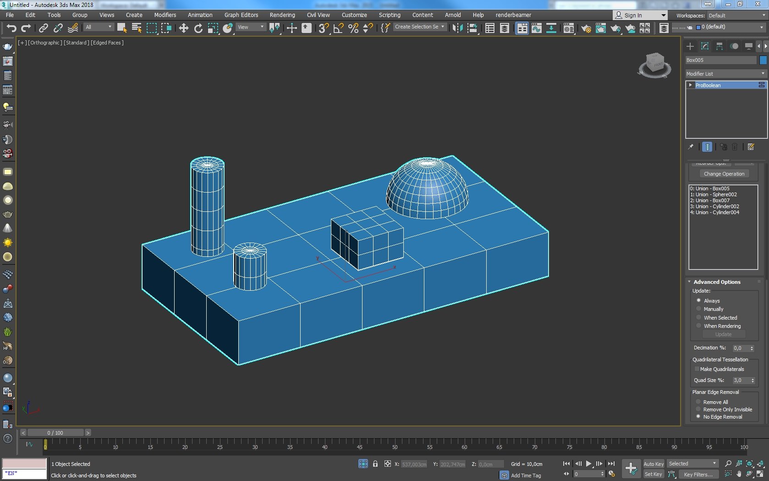Click the Edged Faces viewport label
This screenshot has width=769, height=481.
click(107, 43)
